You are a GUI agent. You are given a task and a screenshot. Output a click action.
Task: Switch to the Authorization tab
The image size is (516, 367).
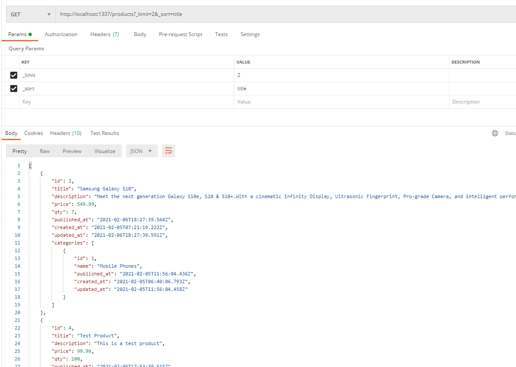61,34
